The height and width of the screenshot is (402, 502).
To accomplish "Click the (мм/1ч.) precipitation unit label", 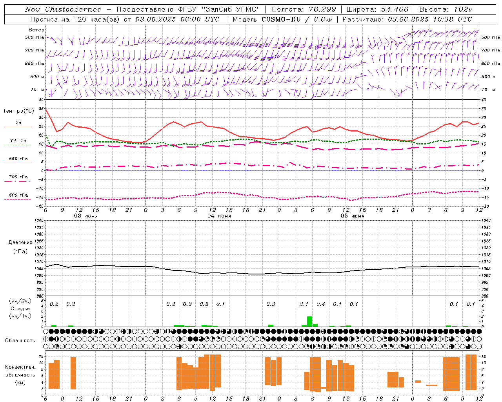I will (20, 316).
